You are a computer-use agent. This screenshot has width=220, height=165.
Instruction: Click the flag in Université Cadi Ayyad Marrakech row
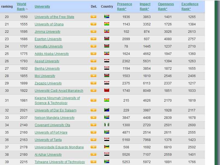[107, 90]
